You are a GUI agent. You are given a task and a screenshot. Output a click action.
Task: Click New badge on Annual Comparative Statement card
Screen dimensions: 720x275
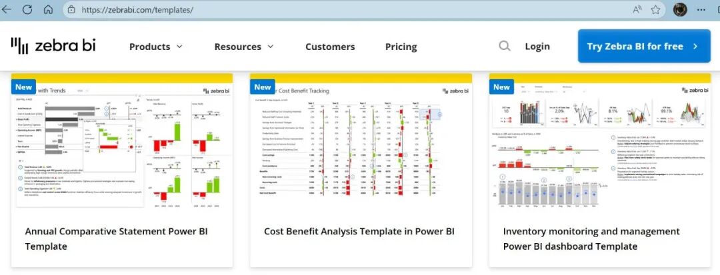(x=23, y=87)
